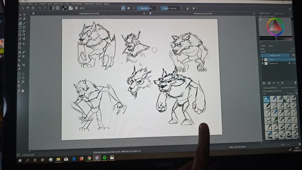Toggle lock on Background layer
302x170 pixels.
(x=290, y=63)
